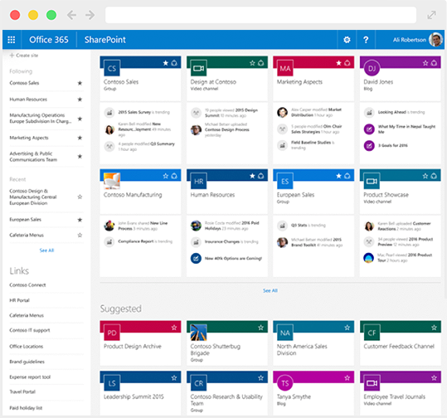Toggle the star next to sidebar Marketing Aspects

point(80,138)
